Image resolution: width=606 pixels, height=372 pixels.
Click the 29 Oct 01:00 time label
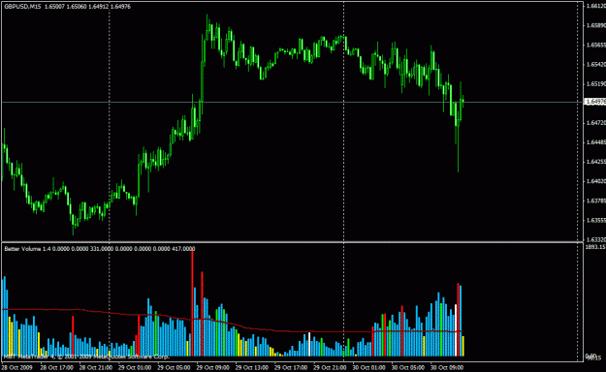click(135, 367)
